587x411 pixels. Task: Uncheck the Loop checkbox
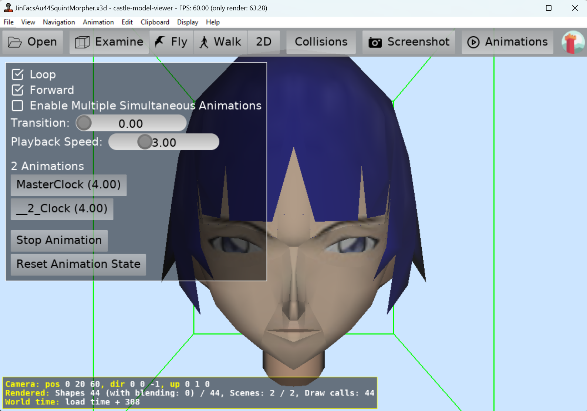17,74
